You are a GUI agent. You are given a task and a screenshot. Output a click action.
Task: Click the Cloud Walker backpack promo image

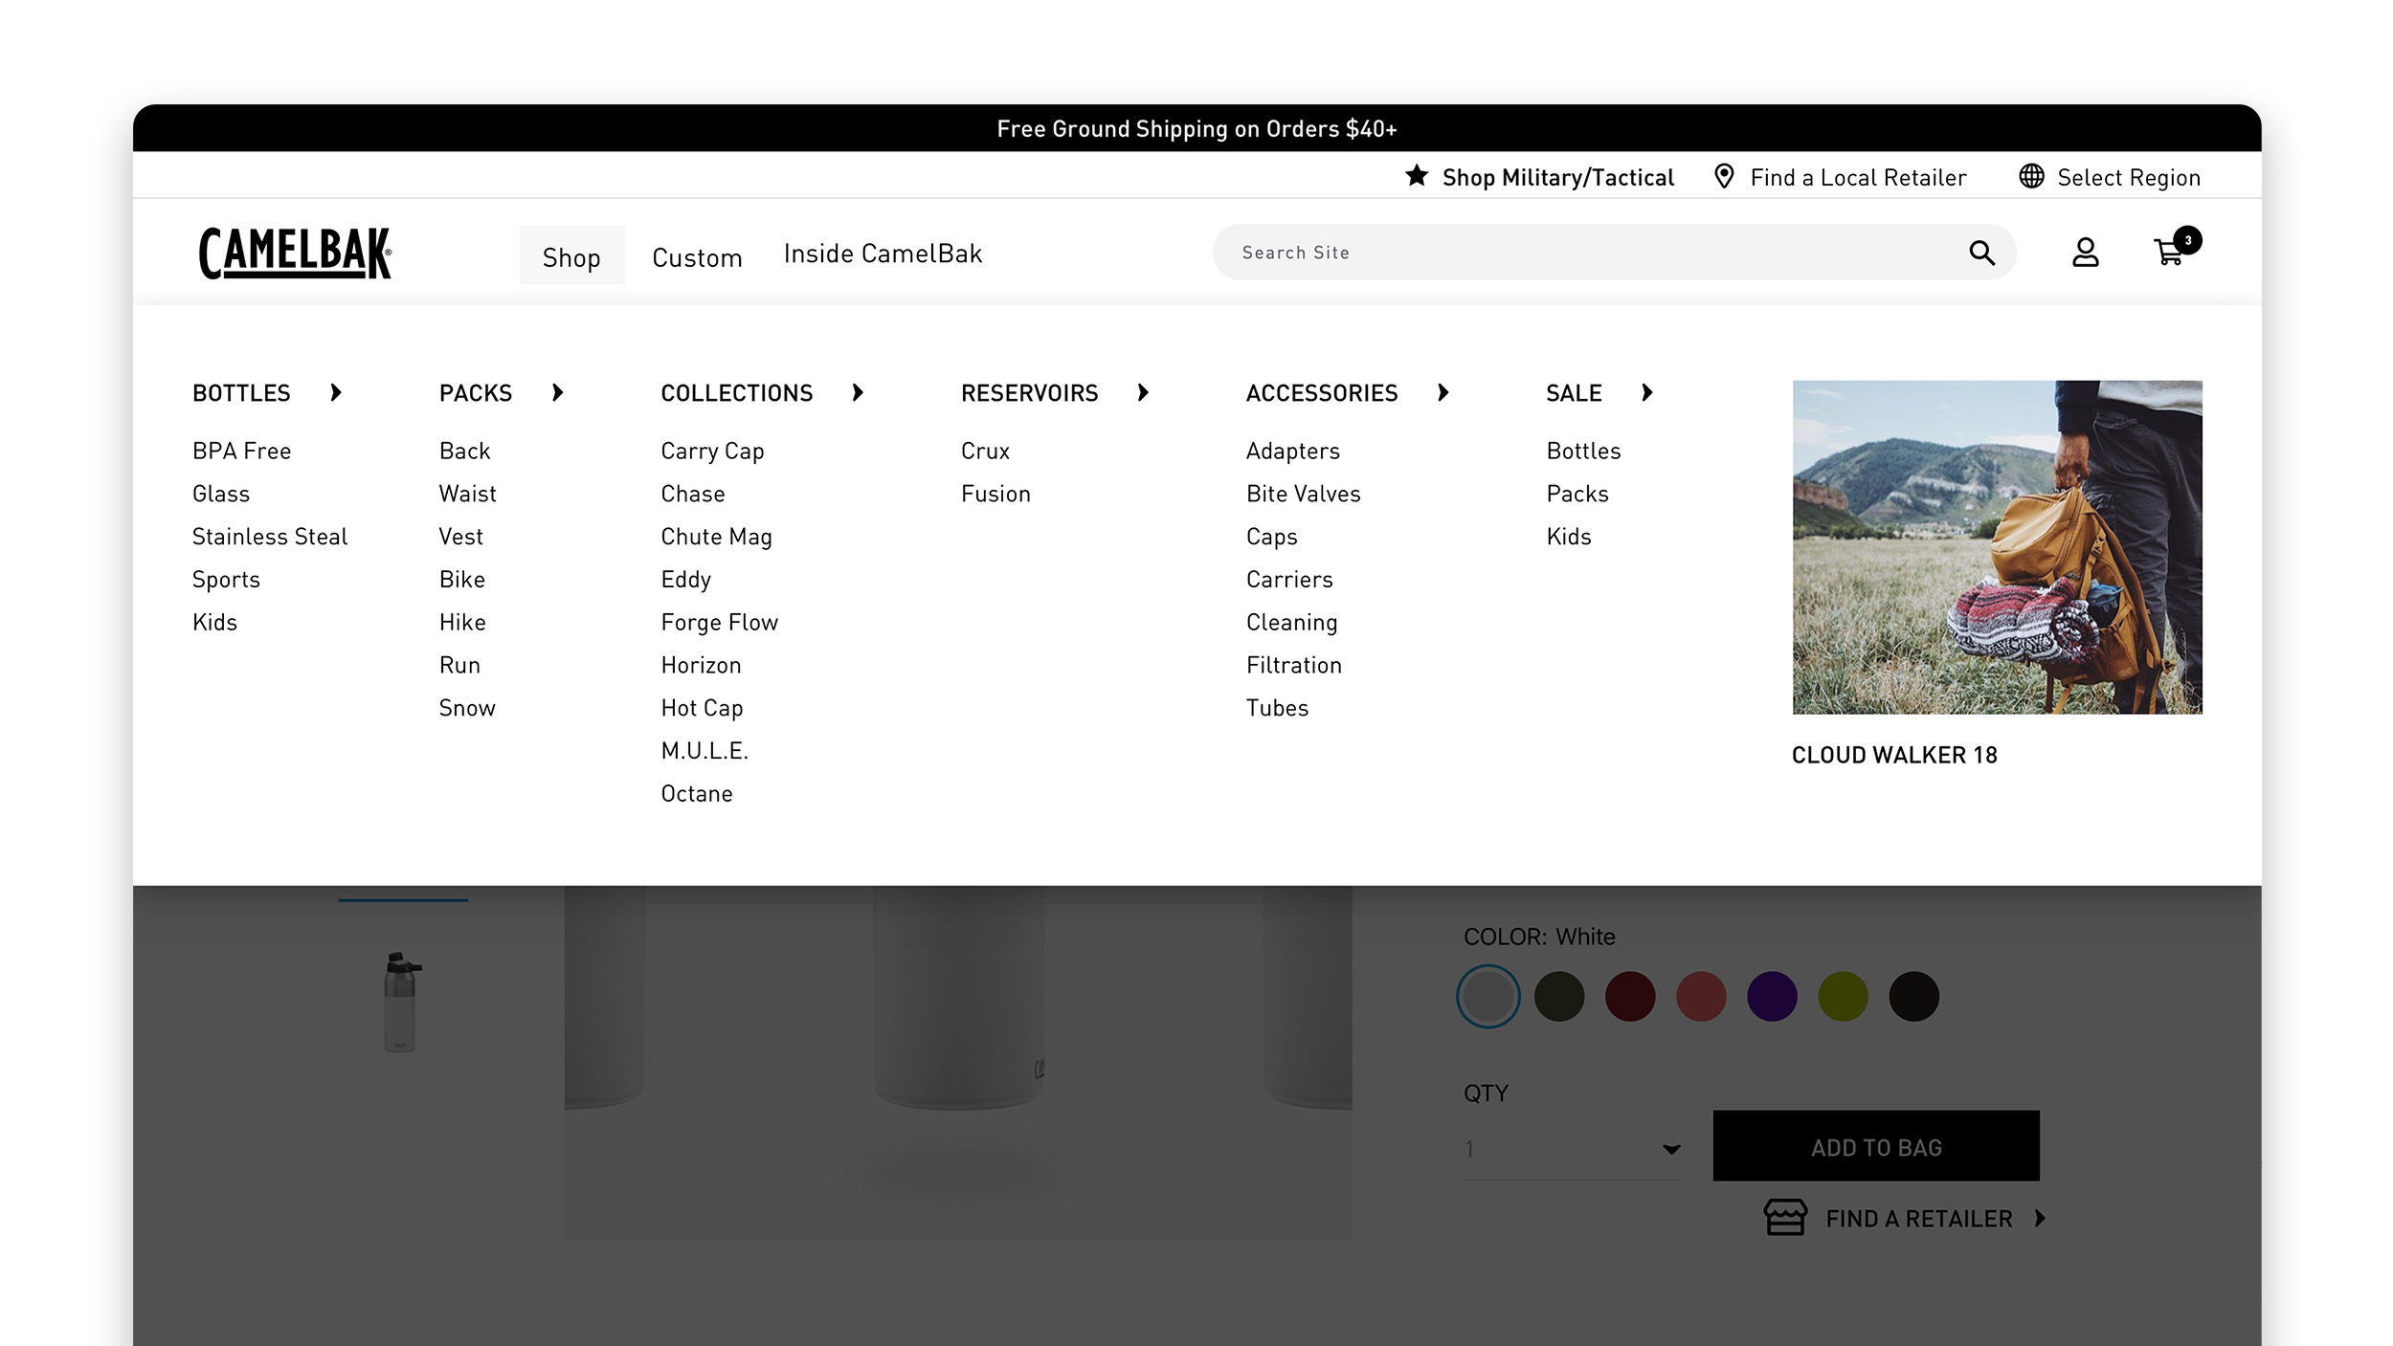click(1997, 547)
